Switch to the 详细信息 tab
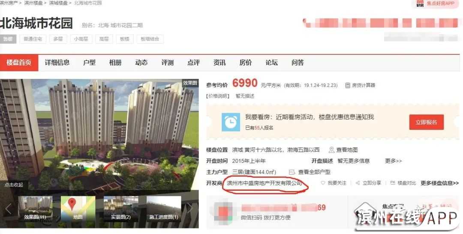 point(57,63)
